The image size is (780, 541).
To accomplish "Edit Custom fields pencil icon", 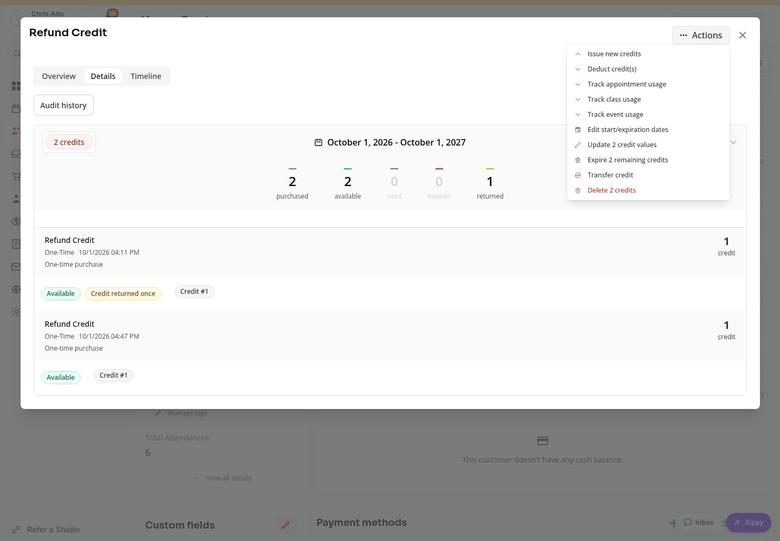I will [x=285, y=525].
